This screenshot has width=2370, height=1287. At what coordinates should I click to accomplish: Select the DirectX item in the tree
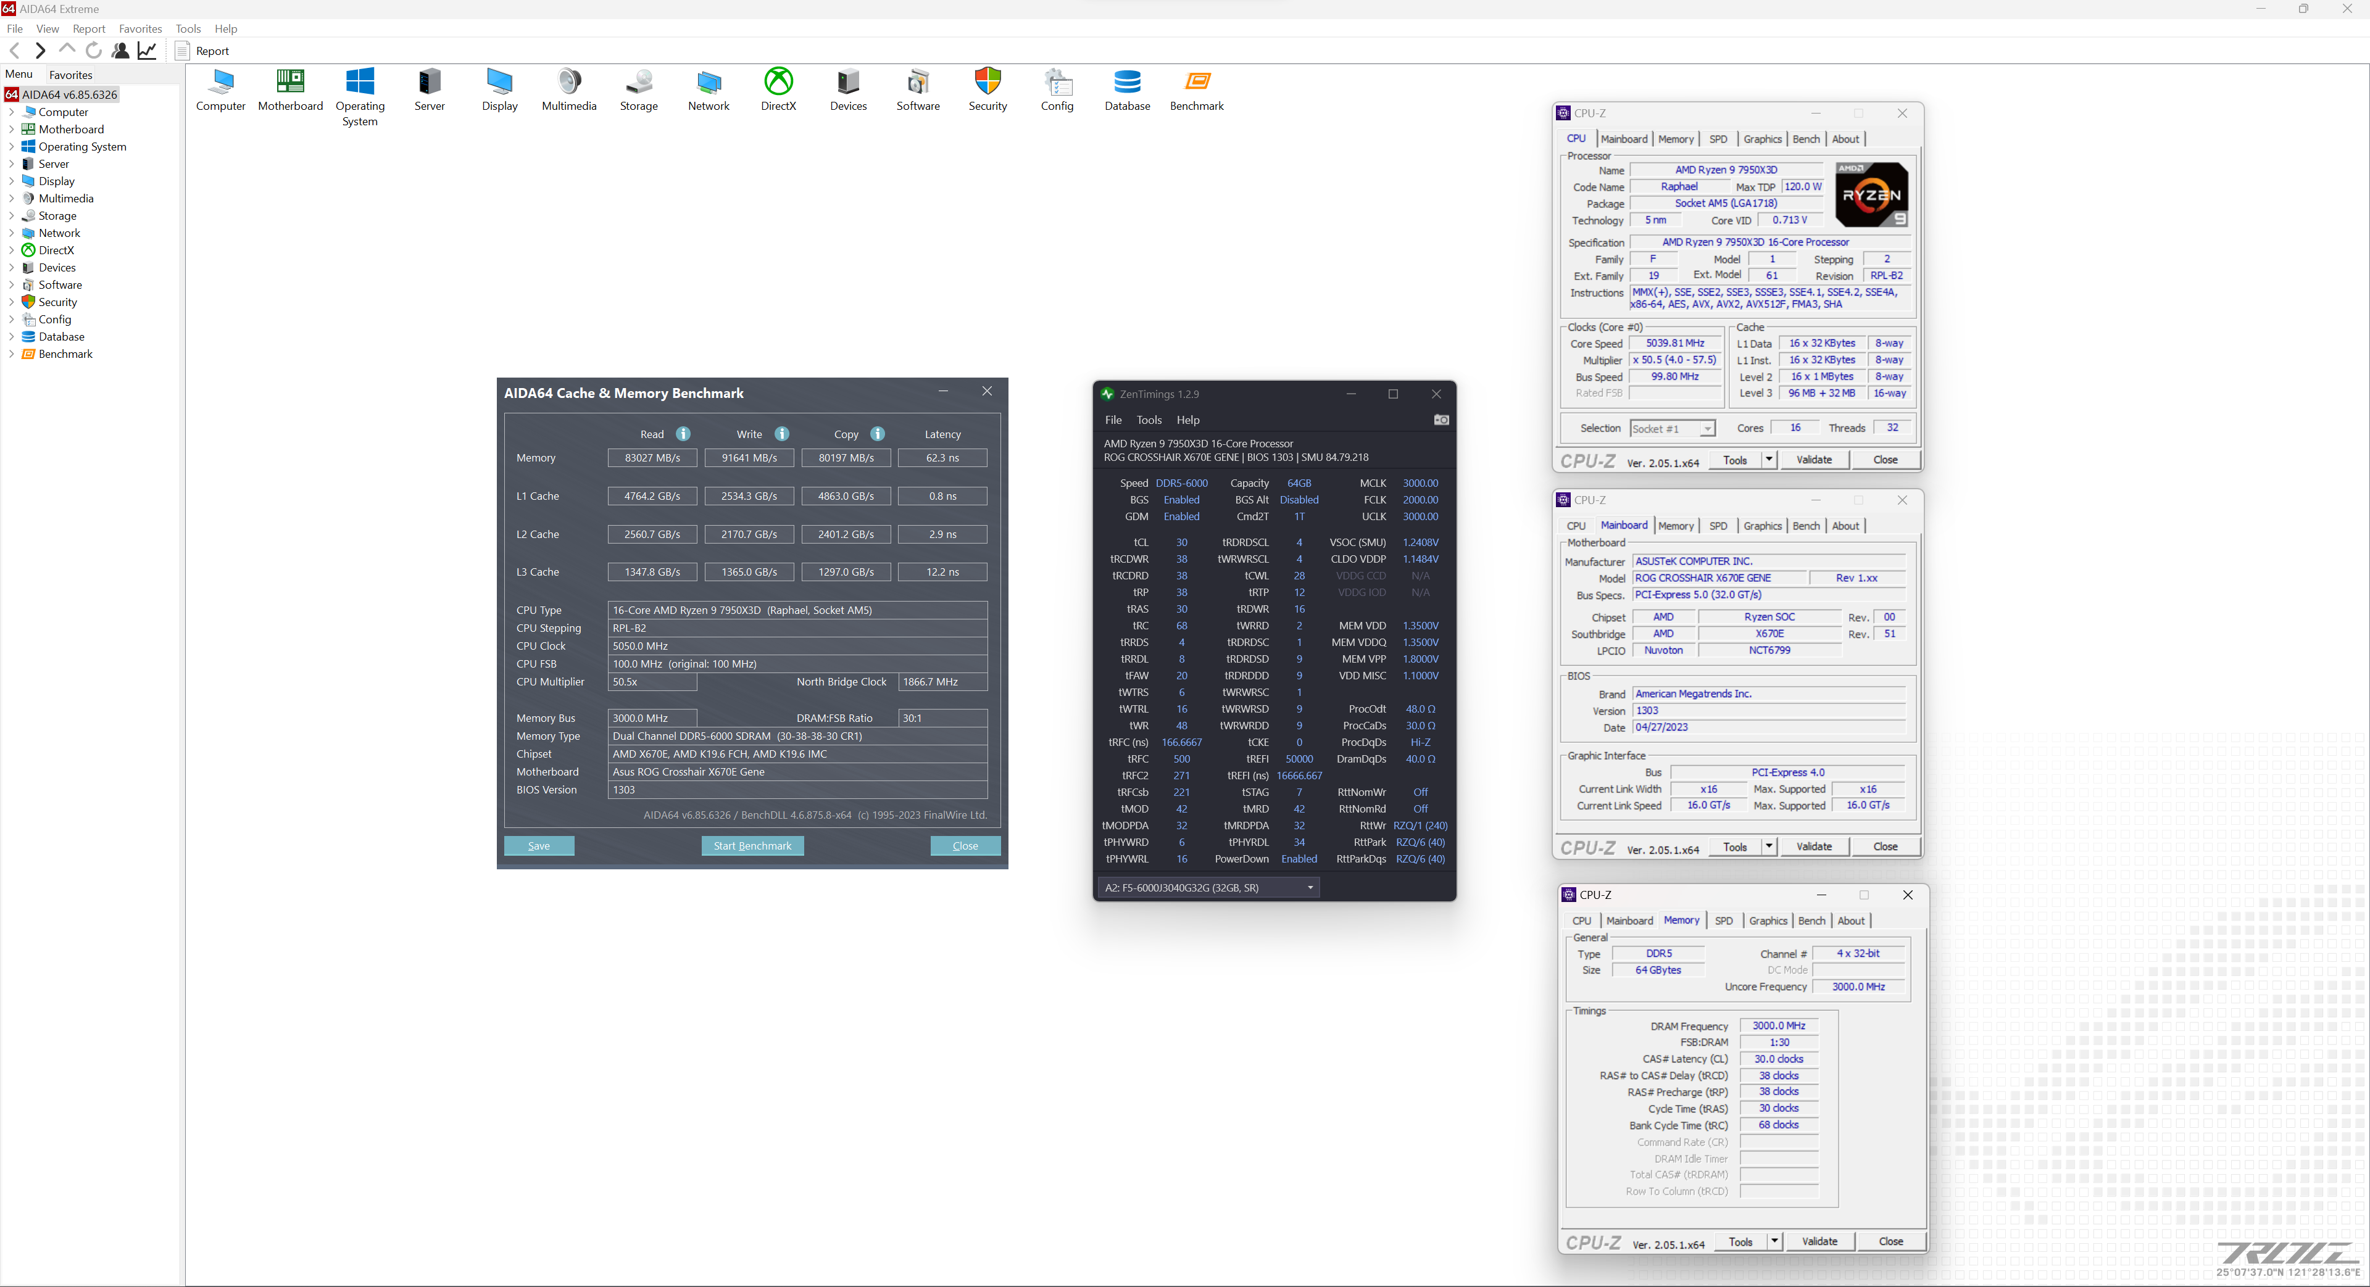56,250
